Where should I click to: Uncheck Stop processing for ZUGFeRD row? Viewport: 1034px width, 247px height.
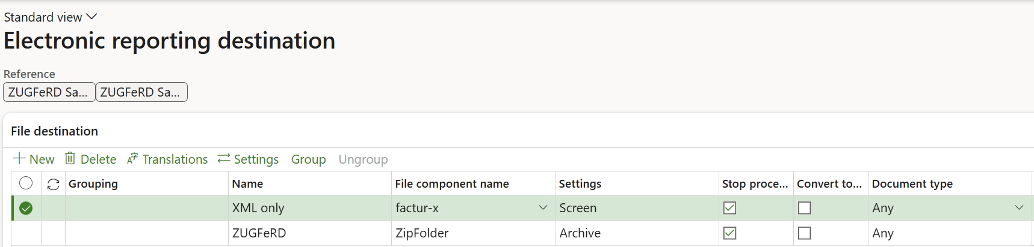pos(729,233)
